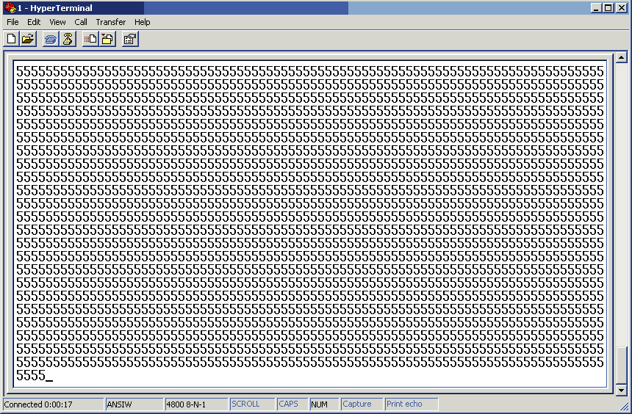The height and width of the screenshot is (414, 632).
Task: Click the Disconnect toolbar icon
Action: [x=68, y=39]
